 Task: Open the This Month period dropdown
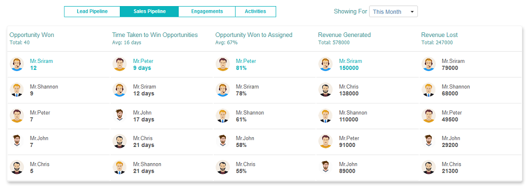393,12
